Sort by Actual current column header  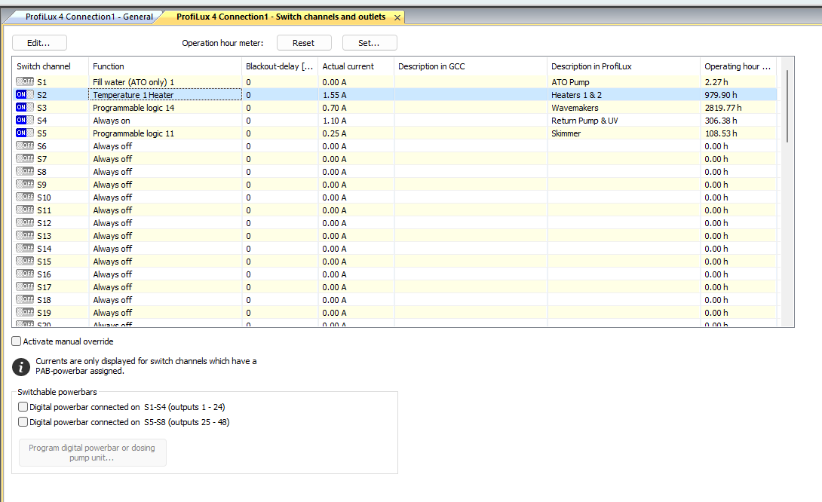(x=354, y=66)
